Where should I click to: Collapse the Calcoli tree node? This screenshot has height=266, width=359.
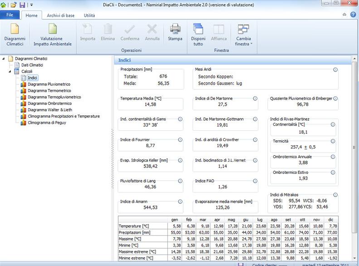(10, 71)
